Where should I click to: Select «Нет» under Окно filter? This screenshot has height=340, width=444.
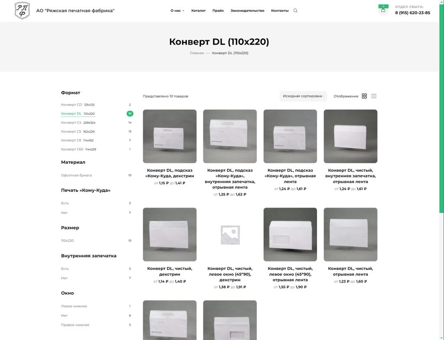(64, 315)
